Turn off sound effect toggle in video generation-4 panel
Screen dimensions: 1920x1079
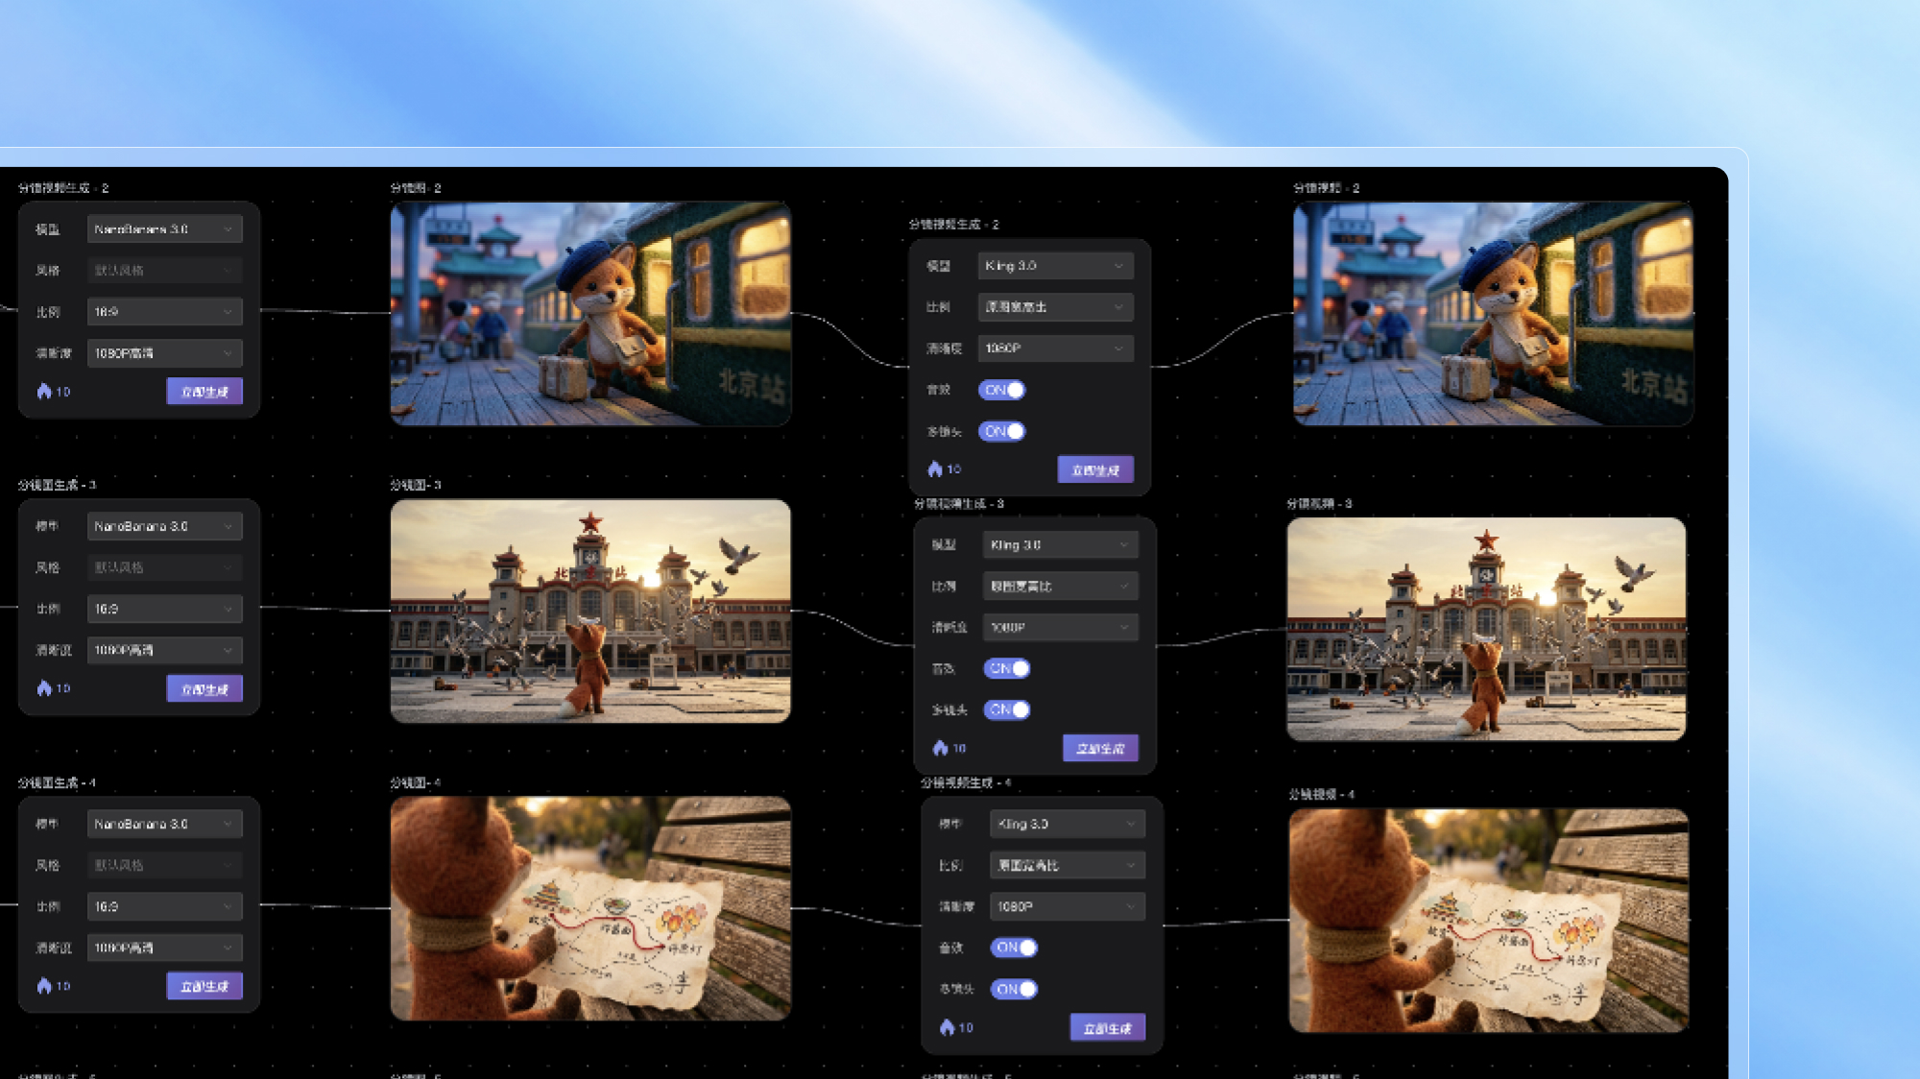(x=1015, y=947)
